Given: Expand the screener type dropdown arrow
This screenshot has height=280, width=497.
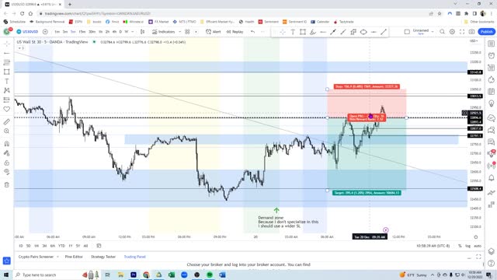Looking at the screenshot, I should 57,257.
